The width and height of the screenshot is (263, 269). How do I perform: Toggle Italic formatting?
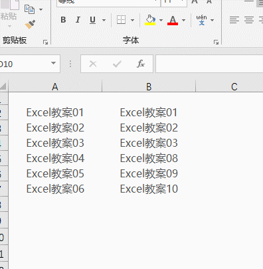click(78, 20)
